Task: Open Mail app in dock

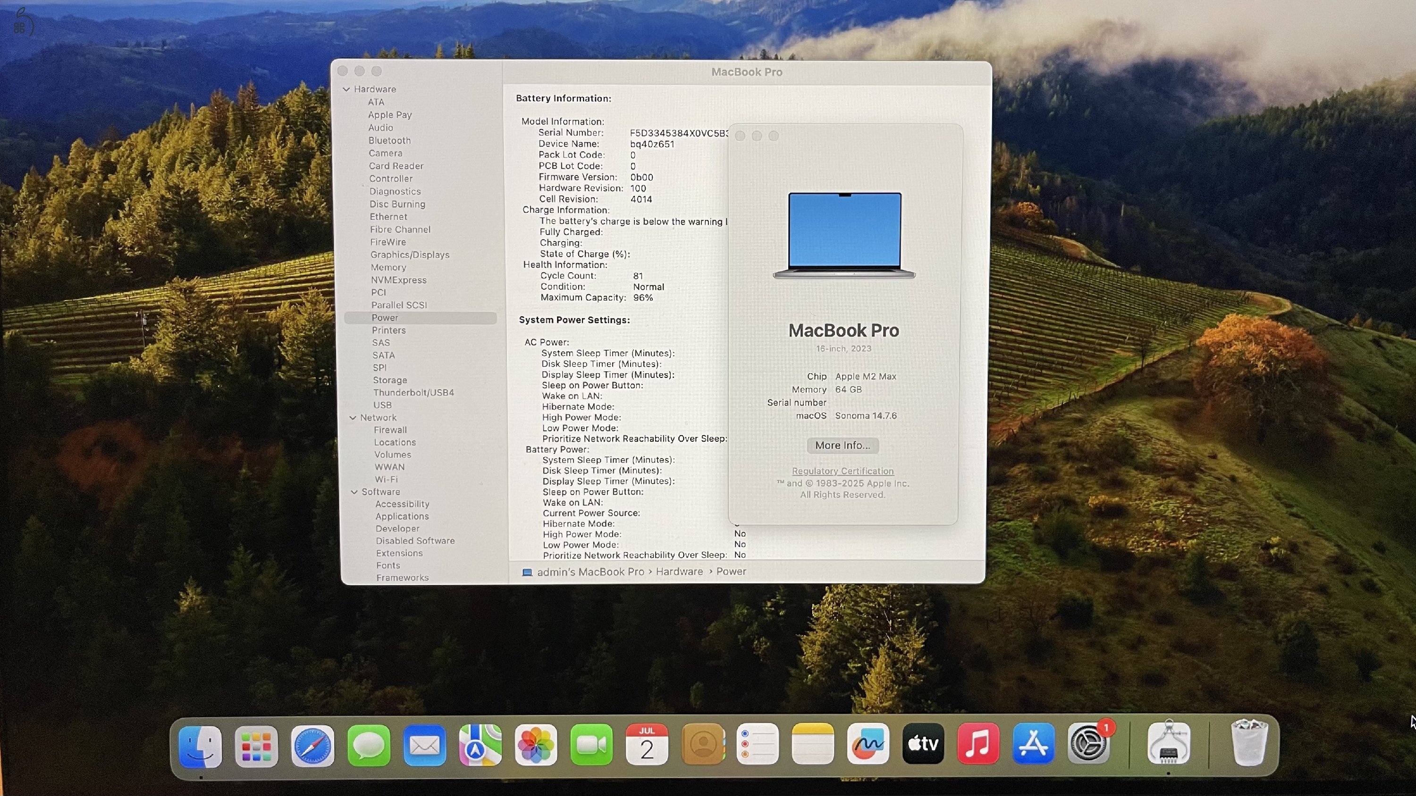Action: pyautogui.click(x=424, y=746)
